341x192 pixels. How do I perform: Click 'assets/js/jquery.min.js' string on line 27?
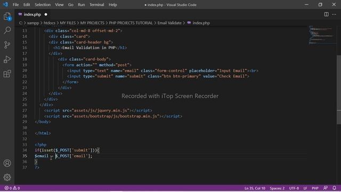[101, 110]
